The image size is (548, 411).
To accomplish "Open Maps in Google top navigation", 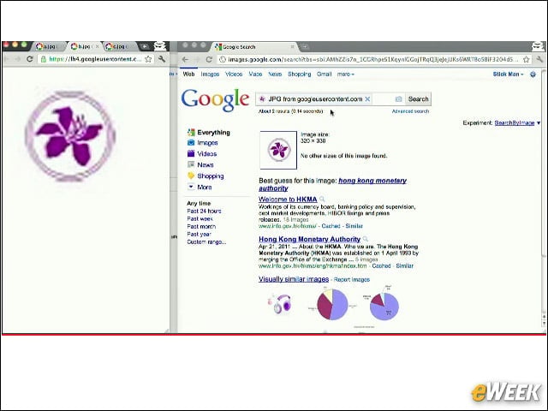I will [255, 74].
